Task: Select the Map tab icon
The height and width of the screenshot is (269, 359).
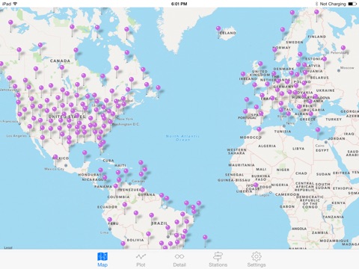Action: click(102, 260)
